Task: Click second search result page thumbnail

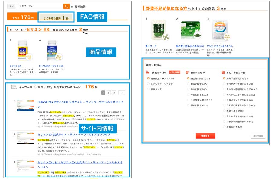Action: pos(25,138)
